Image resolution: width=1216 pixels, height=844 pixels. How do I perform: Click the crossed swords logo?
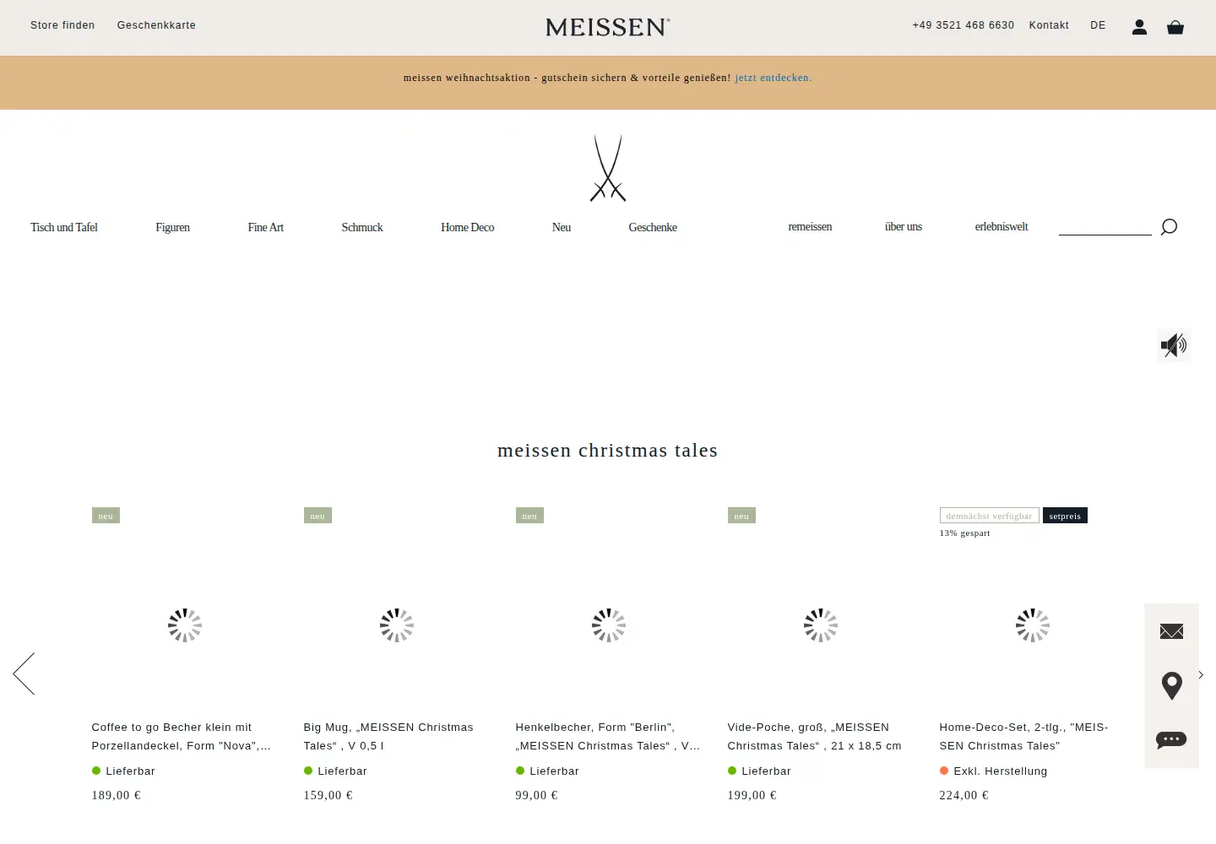click(x=608, y=168)
